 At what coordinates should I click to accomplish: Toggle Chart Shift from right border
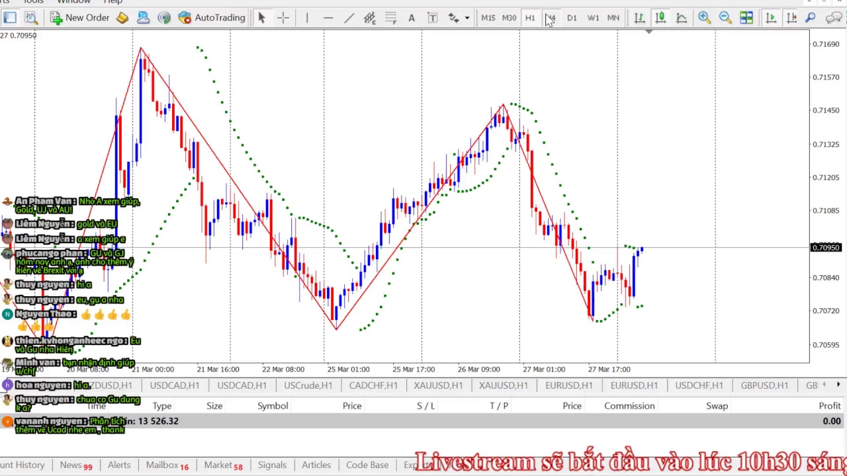[791, 18]
